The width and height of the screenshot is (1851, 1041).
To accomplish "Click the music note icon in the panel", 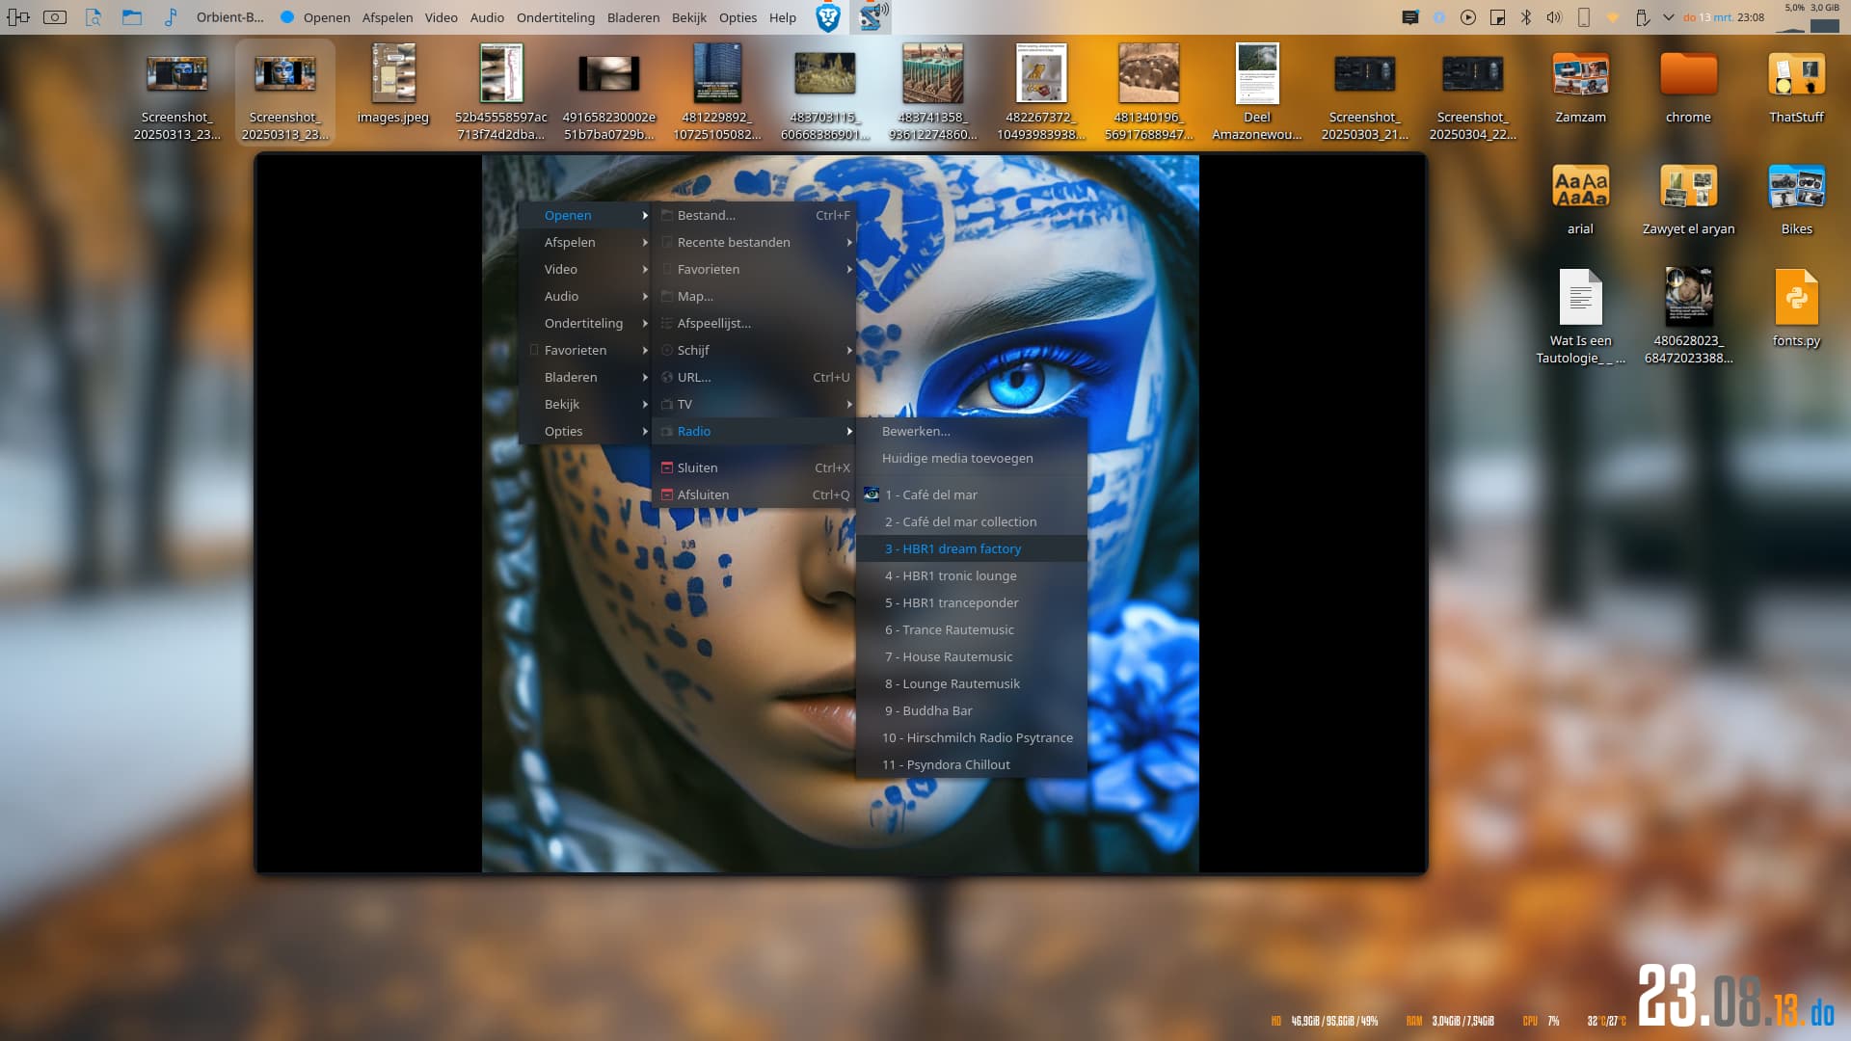I will coord(171,17).
